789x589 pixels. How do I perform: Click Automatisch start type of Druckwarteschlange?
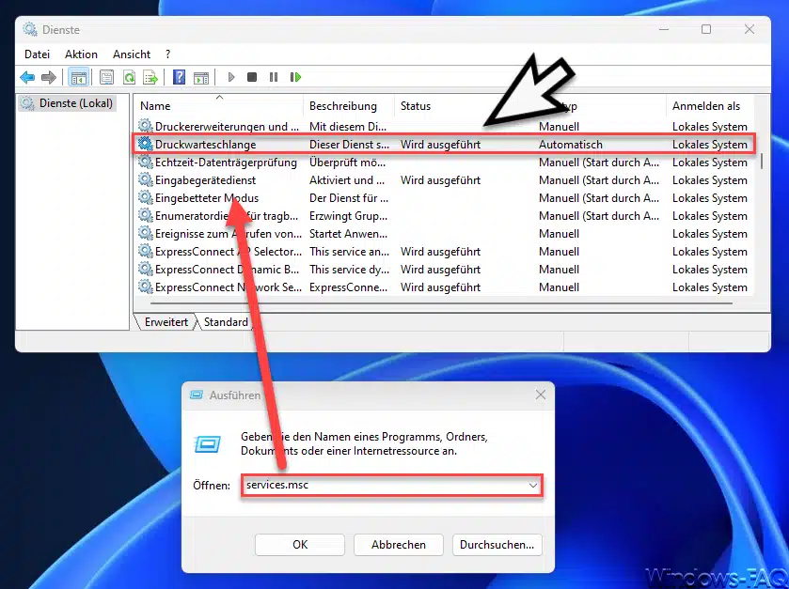tap(570, 145)
